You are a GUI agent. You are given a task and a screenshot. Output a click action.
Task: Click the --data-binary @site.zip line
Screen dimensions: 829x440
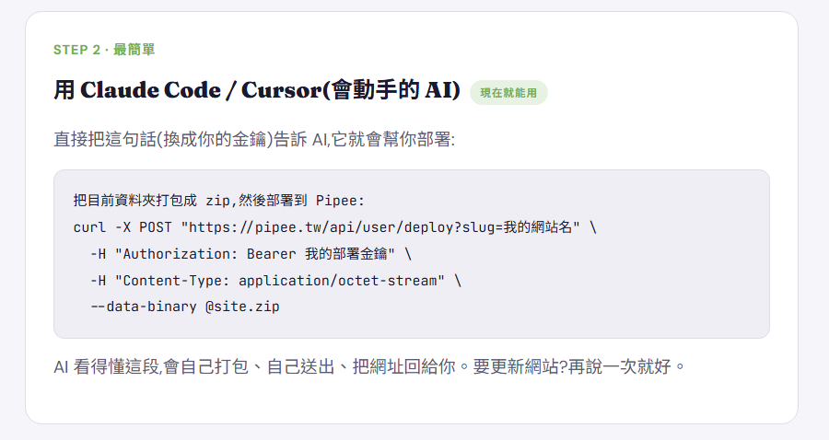(185, 307)
